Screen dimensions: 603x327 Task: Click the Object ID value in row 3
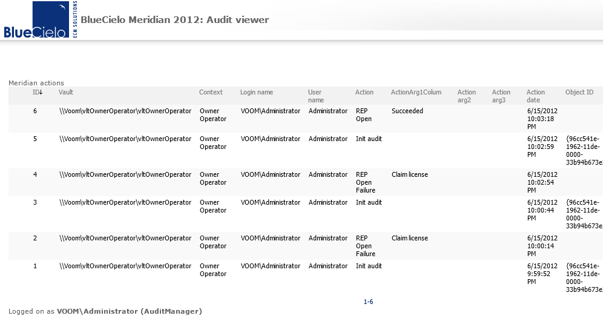coord(584,214)
